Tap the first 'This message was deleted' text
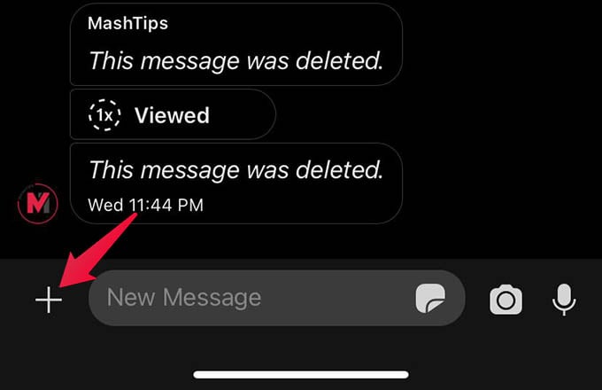The width and height of the screenshot is (602, 390). click(x=235, y=61)
